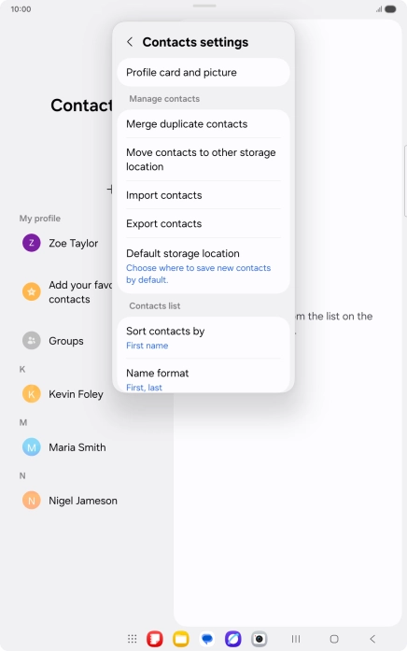Screen dimensions: 407x651
Task: Tap Maria Smith's avatar icon
Action: (x=32, y=447)
